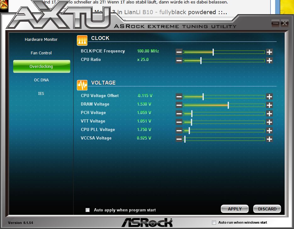Click the -0.115 V offset value

click(x=145, y=96)
